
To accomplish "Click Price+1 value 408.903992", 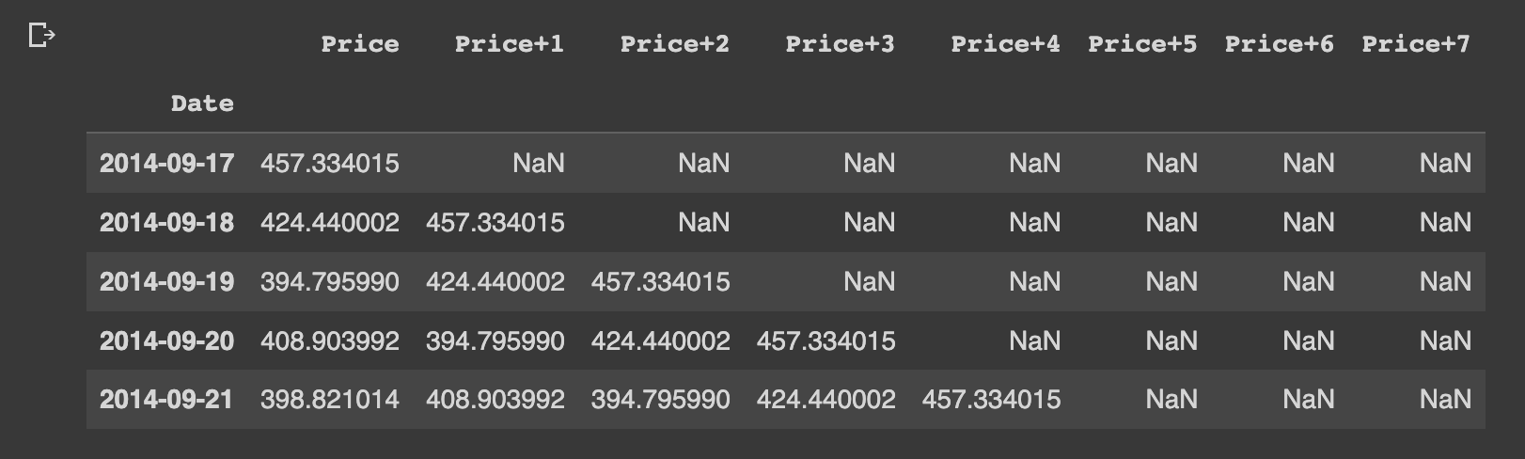I will tap(495, 400).
